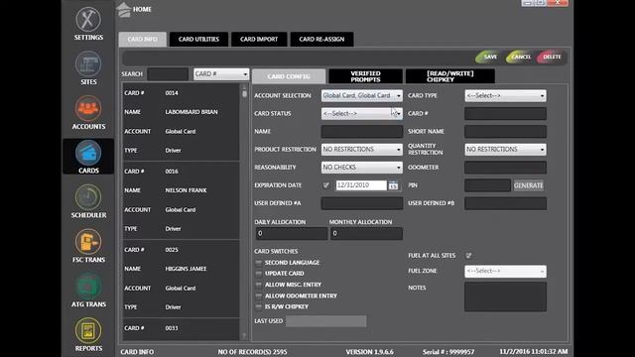Toggle the Expiration Date checkbox
The image size is (635, 357).
(326, 185)
